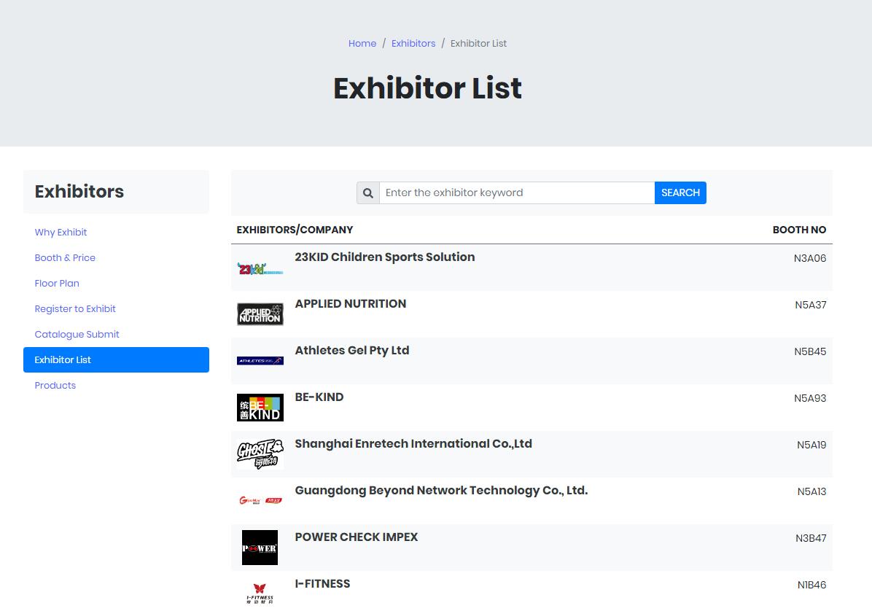This screenshot has height=611, width=872.
Task: Open the I-FITNESS butterfly logo
Action: tap(260, 594)
